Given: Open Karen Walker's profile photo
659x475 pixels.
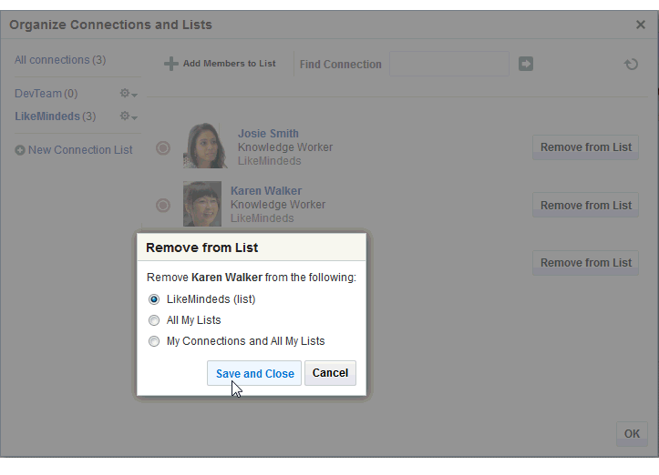Looking at the screenshot, I should (202, 203).
